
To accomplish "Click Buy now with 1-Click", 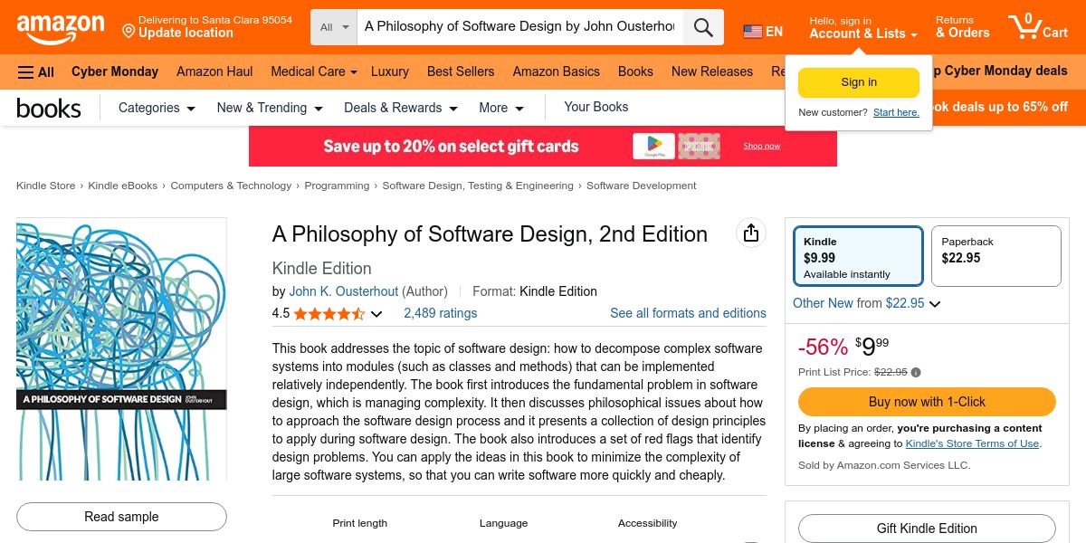I will (927, 402).
